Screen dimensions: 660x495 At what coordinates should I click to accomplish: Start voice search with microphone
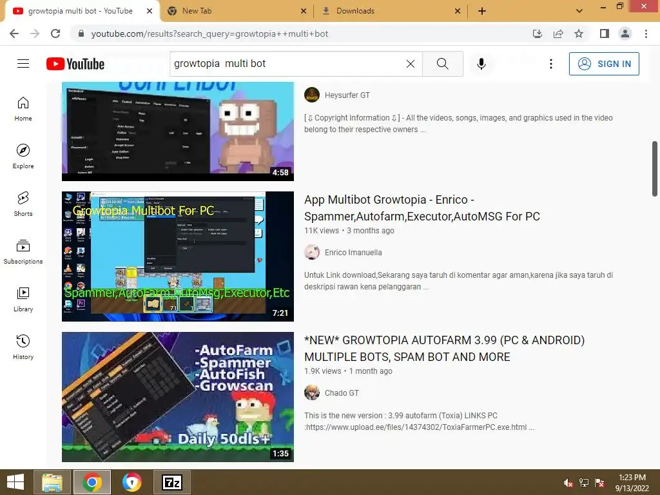click(x=481, y=64)
